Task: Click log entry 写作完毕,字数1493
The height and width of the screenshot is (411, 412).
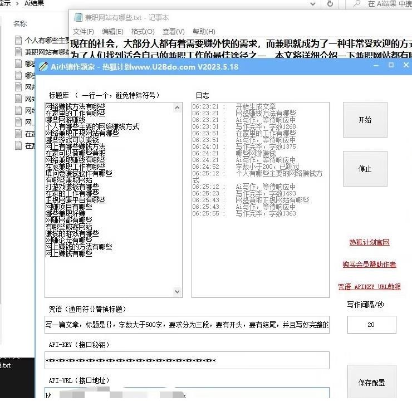Action: [x=266, y=193]
